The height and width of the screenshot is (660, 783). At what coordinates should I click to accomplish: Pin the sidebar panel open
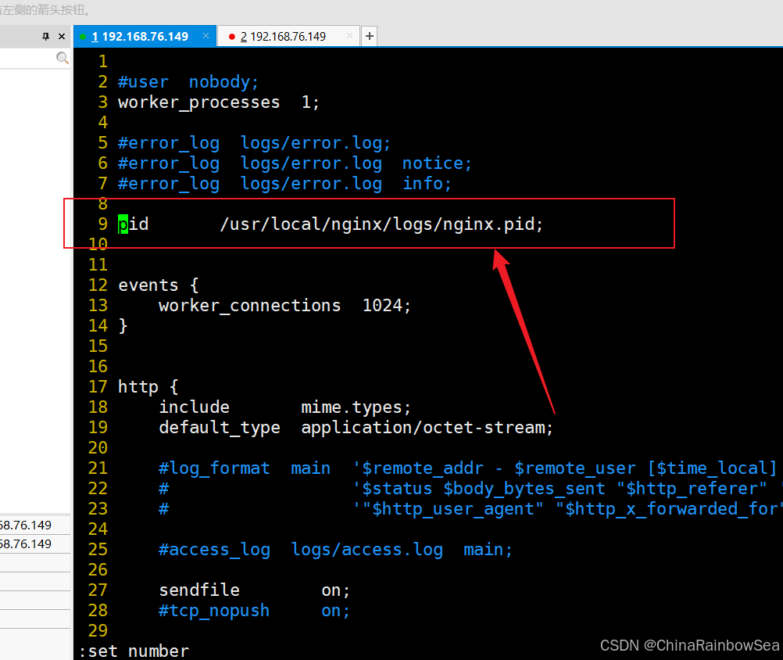tap(45, 35)
